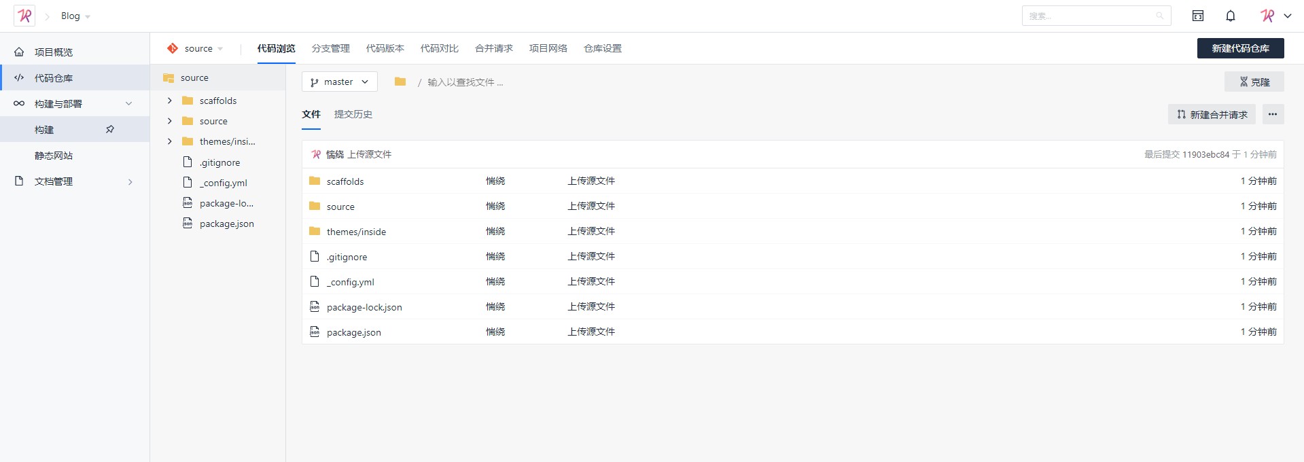Switch to 分支管理 tab
Image resolution: width=1304 pixels, height=462 pixels.
[330, 49]
